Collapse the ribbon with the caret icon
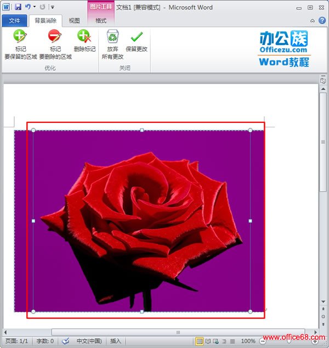Image resolution: width=329 pixels, height=348 pixels. [x=313, y=21]
